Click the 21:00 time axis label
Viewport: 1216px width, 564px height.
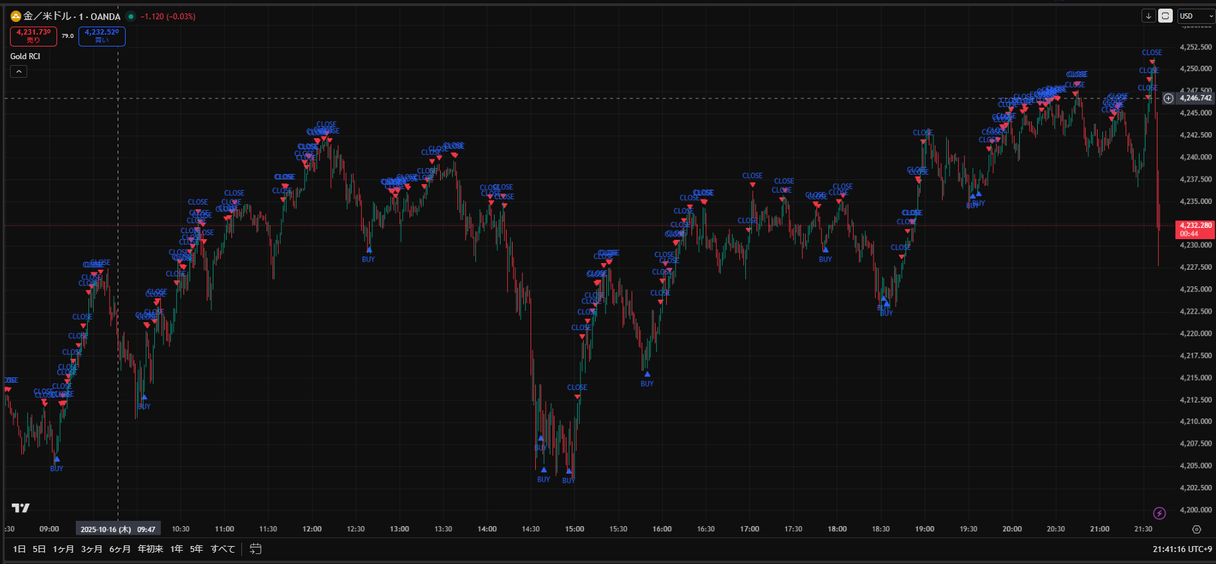click(x=1100, y=529)
